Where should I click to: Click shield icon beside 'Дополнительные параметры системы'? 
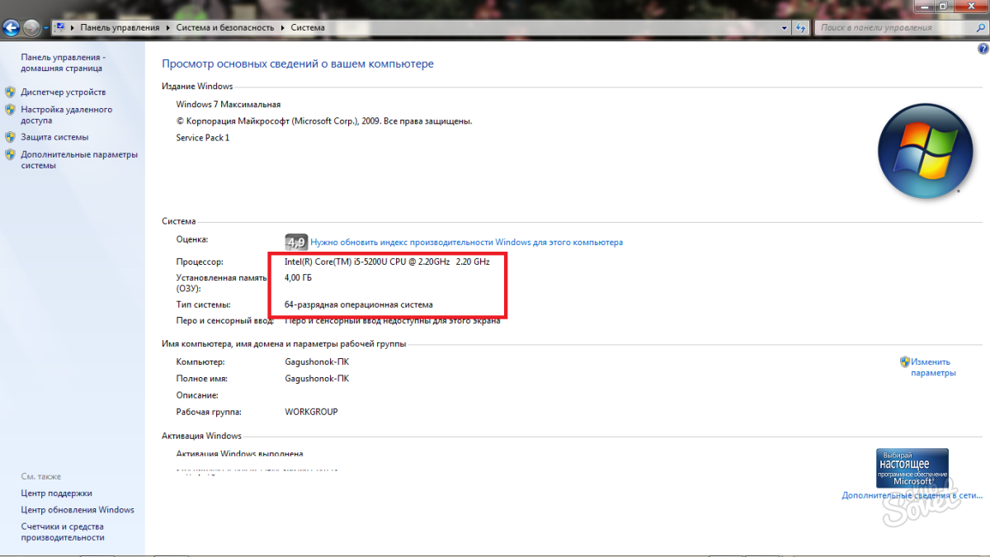point(10,153)
